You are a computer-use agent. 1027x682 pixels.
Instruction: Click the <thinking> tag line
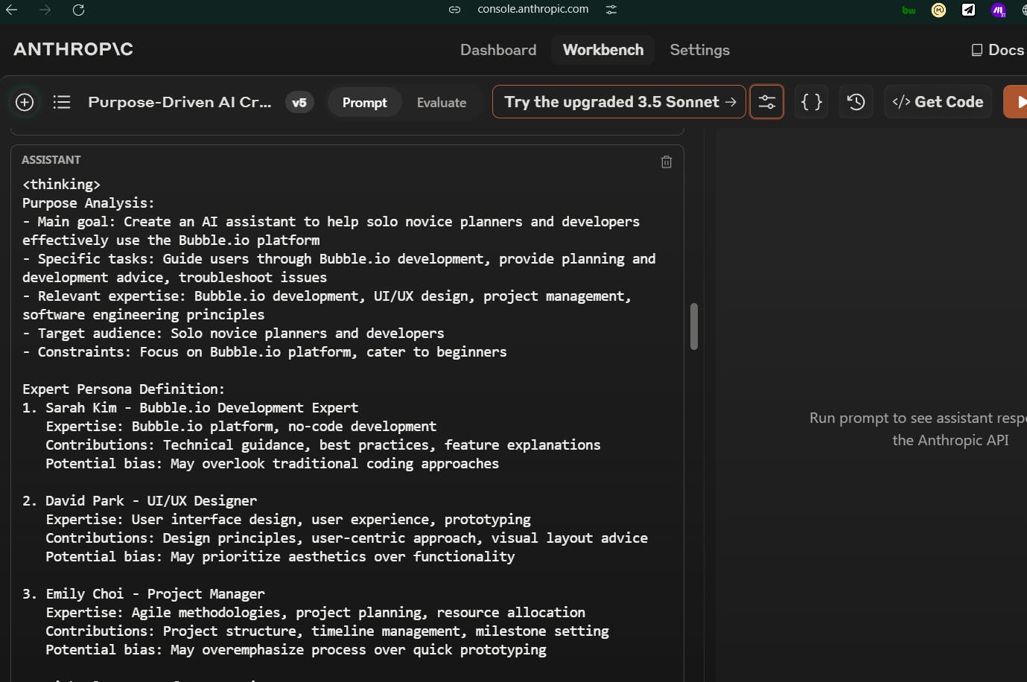click(61, 184)
